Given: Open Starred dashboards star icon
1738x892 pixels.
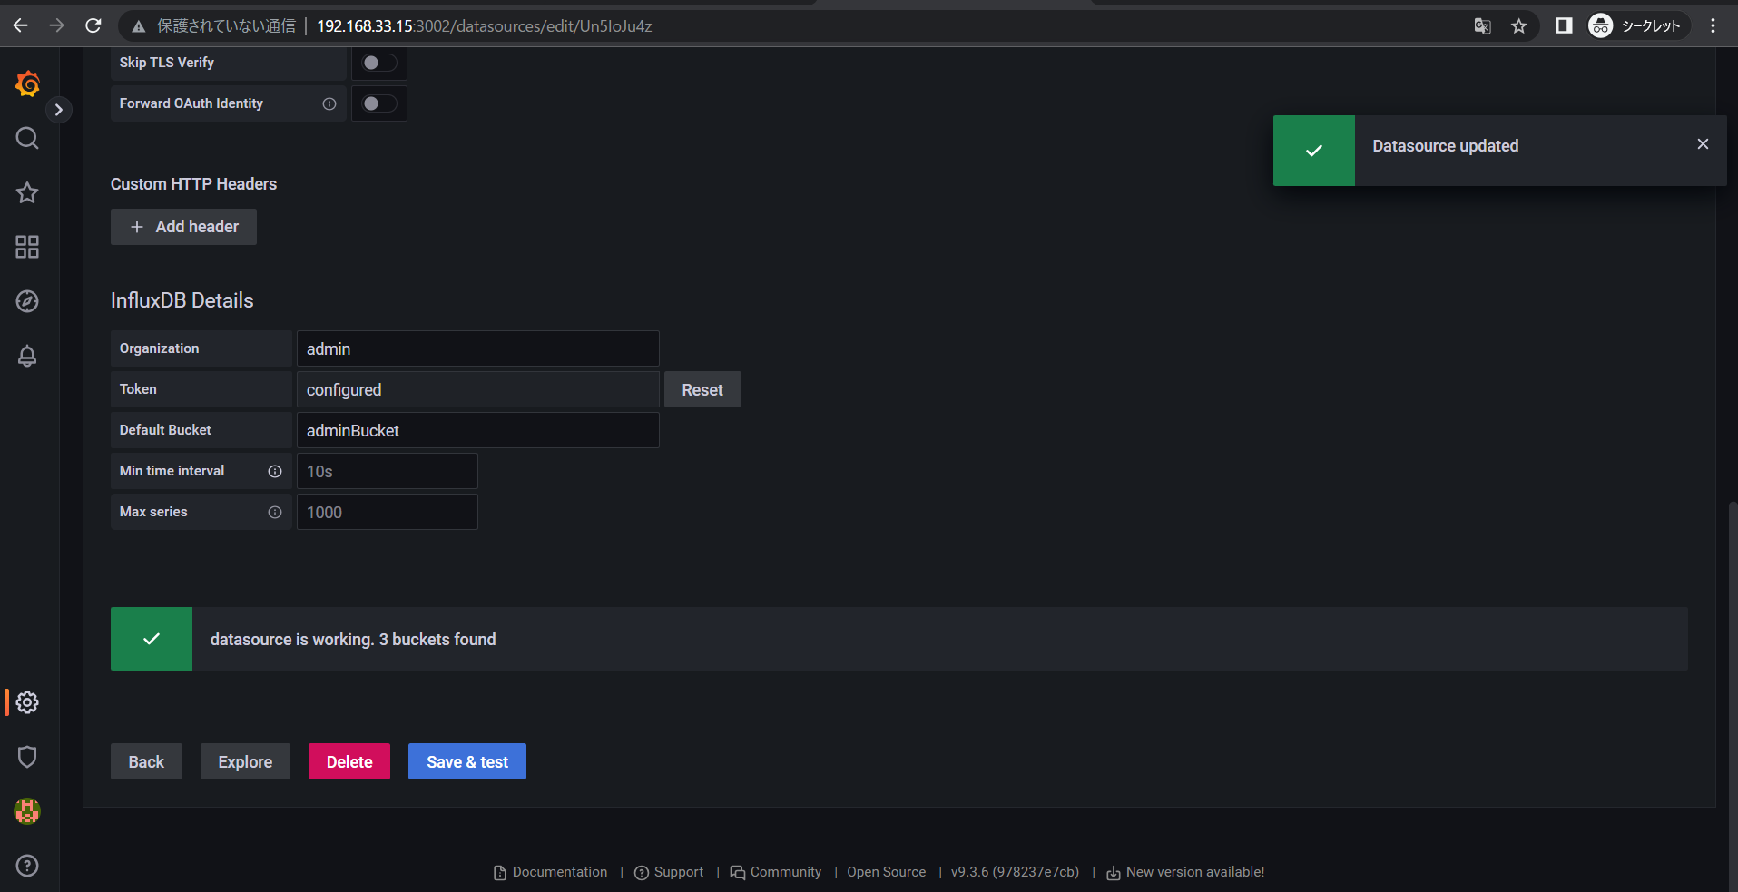Looking at the screenshot, I should tap(27, 192).
